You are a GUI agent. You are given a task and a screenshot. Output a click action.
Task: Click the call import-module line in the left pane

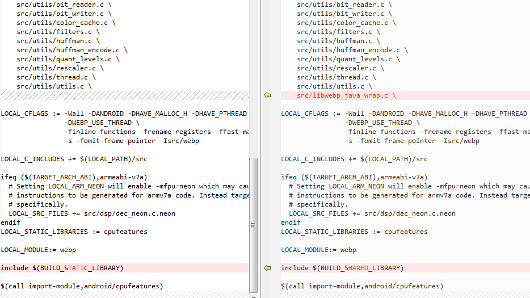click(x=82, y=286)
